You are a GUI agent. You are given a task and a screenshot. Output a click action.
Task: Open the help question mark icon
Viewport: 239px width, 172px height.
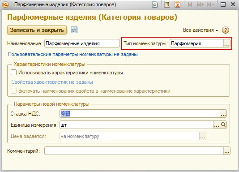click(x=226, y=30)
